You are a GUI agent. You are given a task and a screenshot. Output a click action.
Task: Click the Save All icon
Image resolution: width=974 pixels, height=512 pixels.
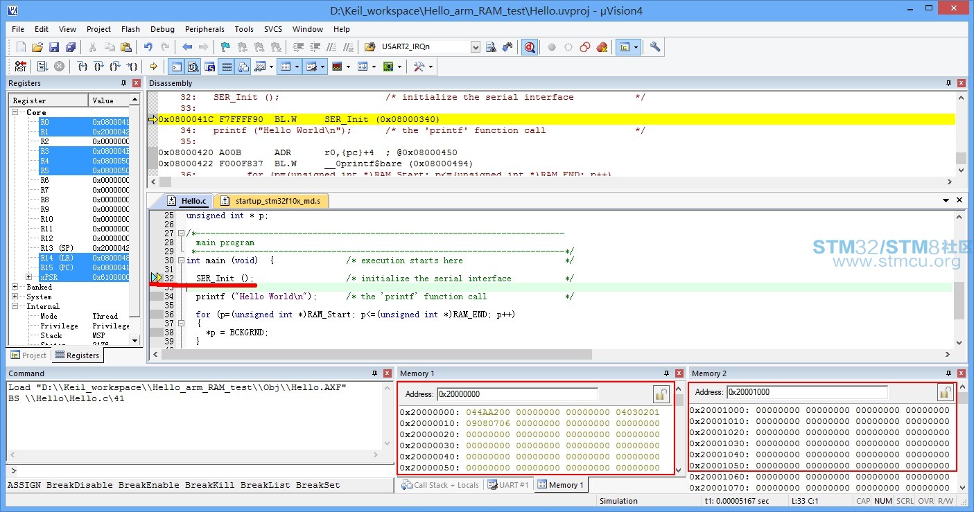[71, 47]
